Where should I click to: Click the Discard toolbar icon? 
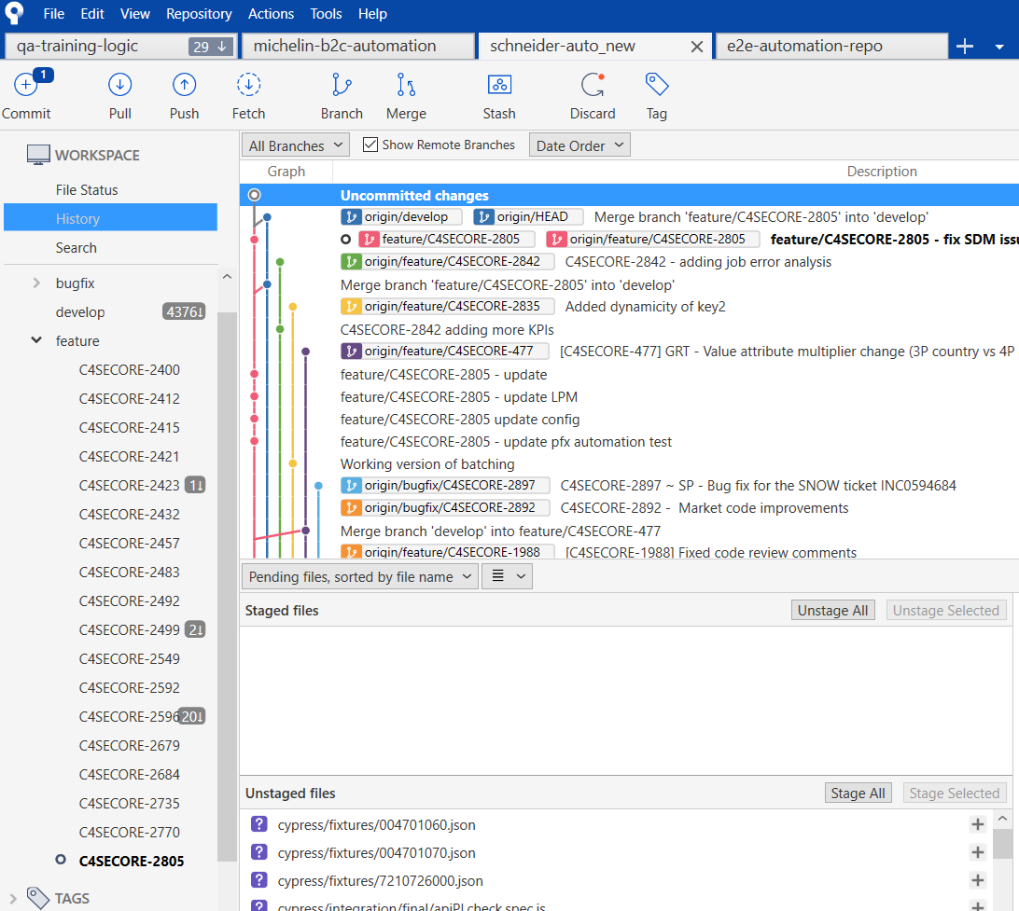point(593,86)
